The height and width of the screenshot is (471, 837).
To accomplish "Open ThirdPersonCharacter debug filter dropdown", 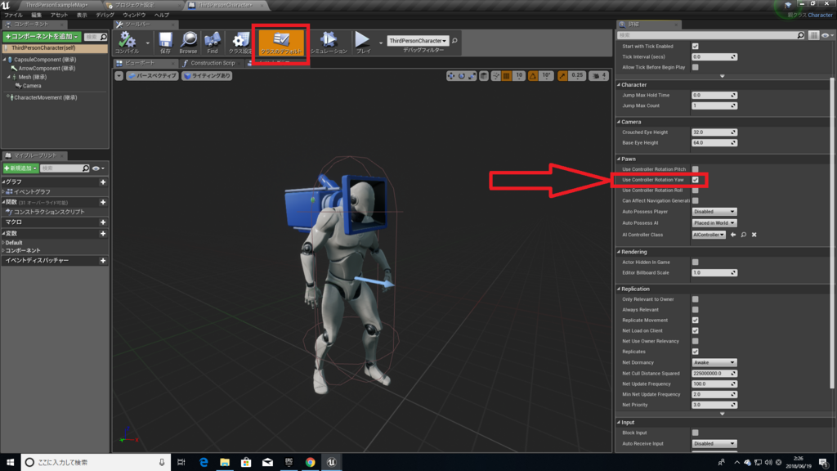I will (x=418, y=41).
